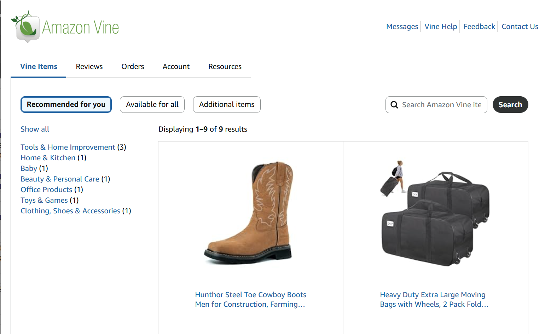Filter by Toys & Games category
Viewport: 545px width, 334px height.
point(44,200)
